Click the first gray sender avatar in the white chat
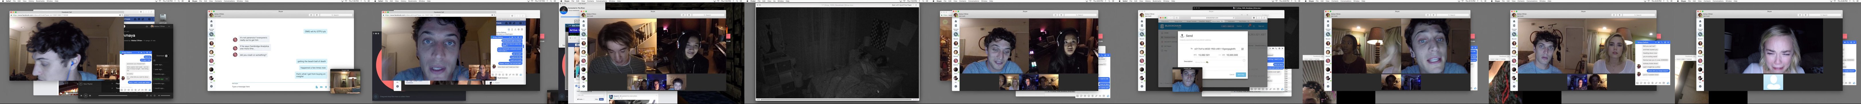Image resolution: width=1861 pixels, height=104 pixels. [235, 39]
